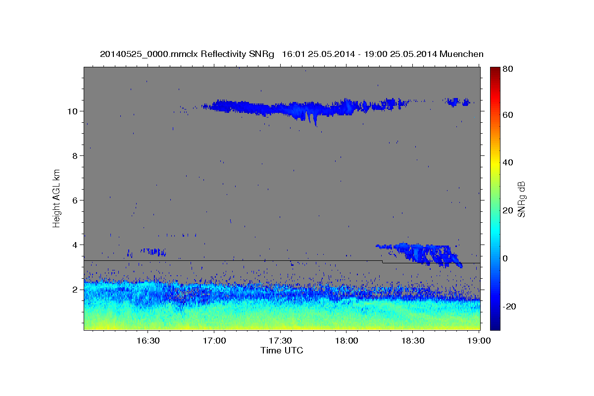Viewport: 594px width, 396px height.
Task: Click the colorbar value 80
Action: (507, 69)
